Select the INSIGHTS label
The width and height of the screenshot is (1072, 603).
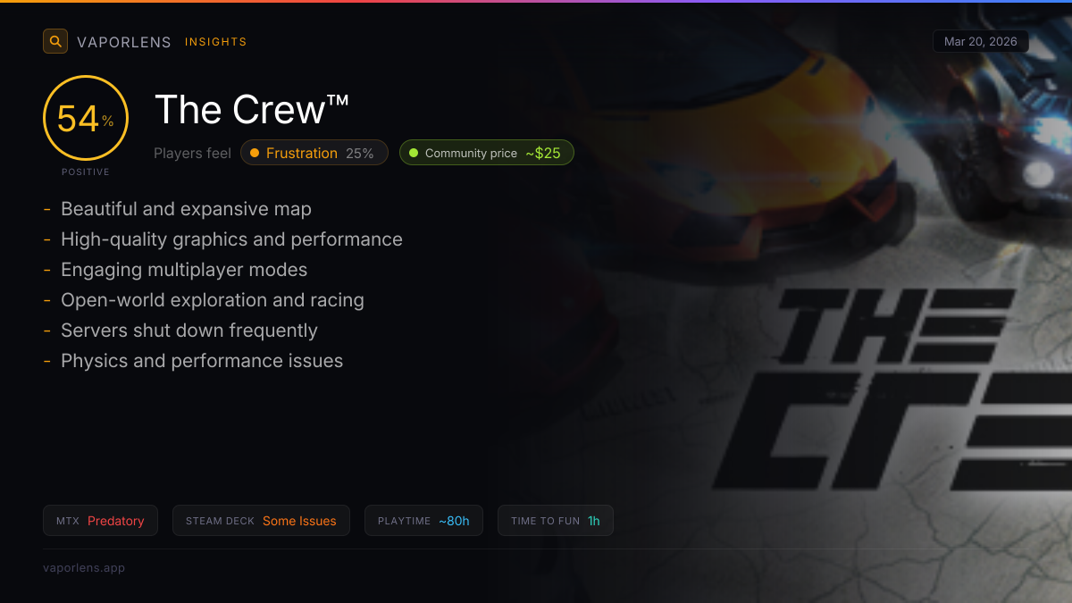click(215, 42)
